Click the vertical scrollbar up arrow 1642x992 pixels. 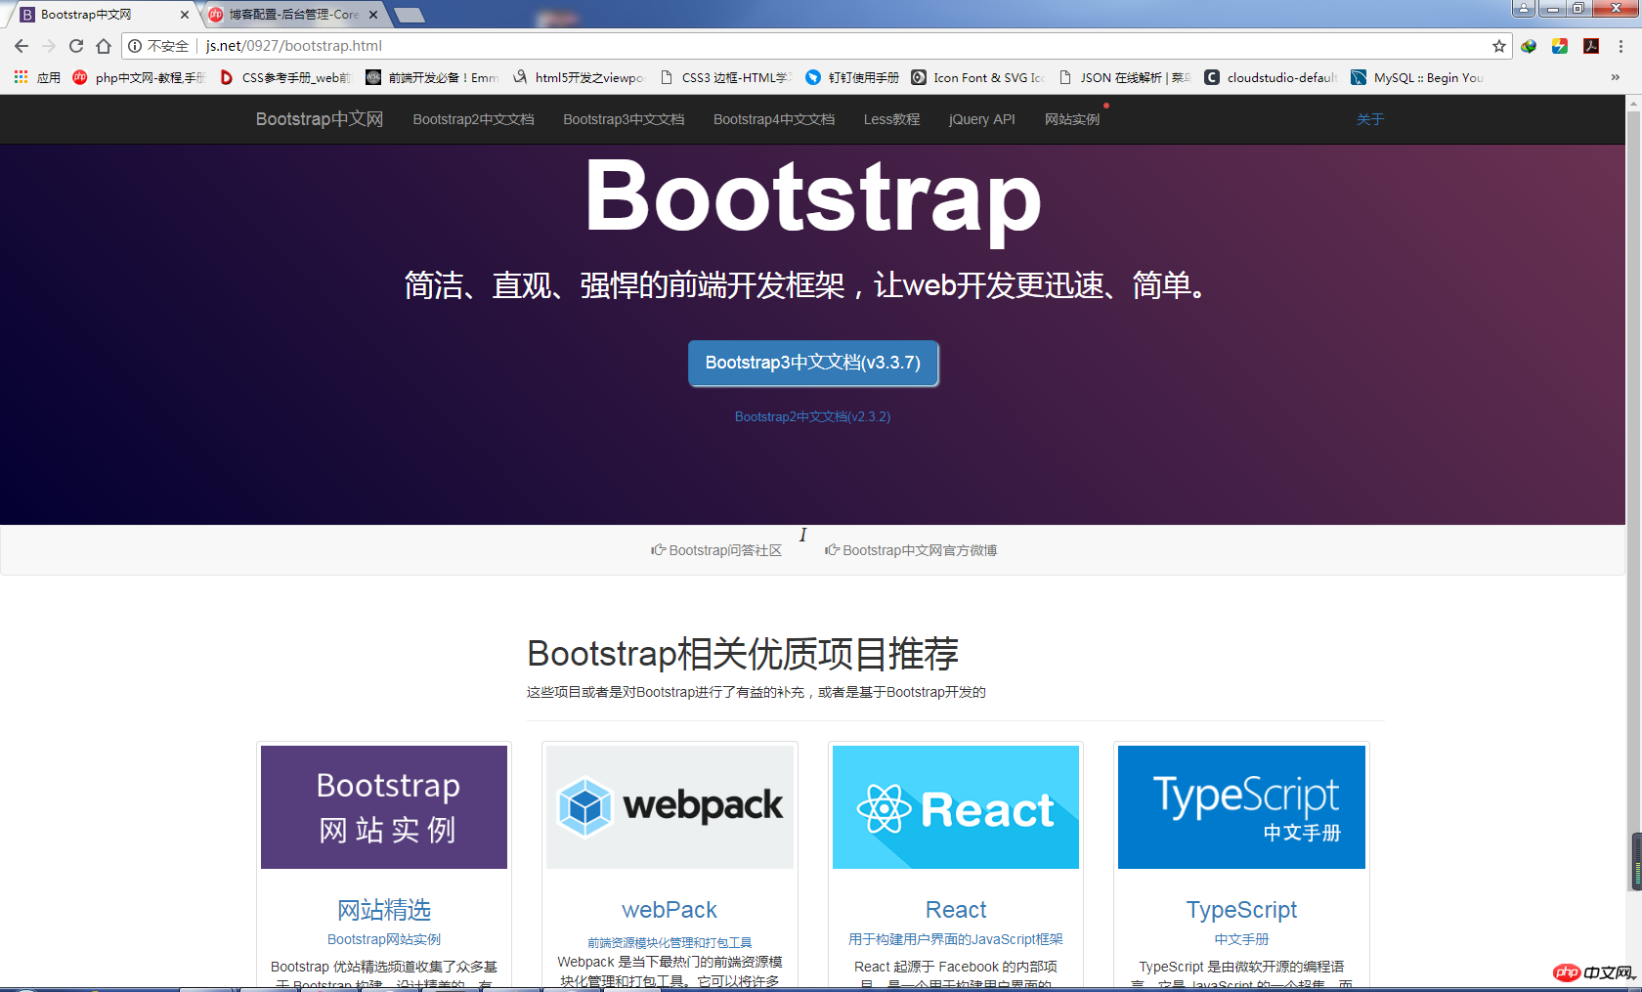tap(1633, 104)
